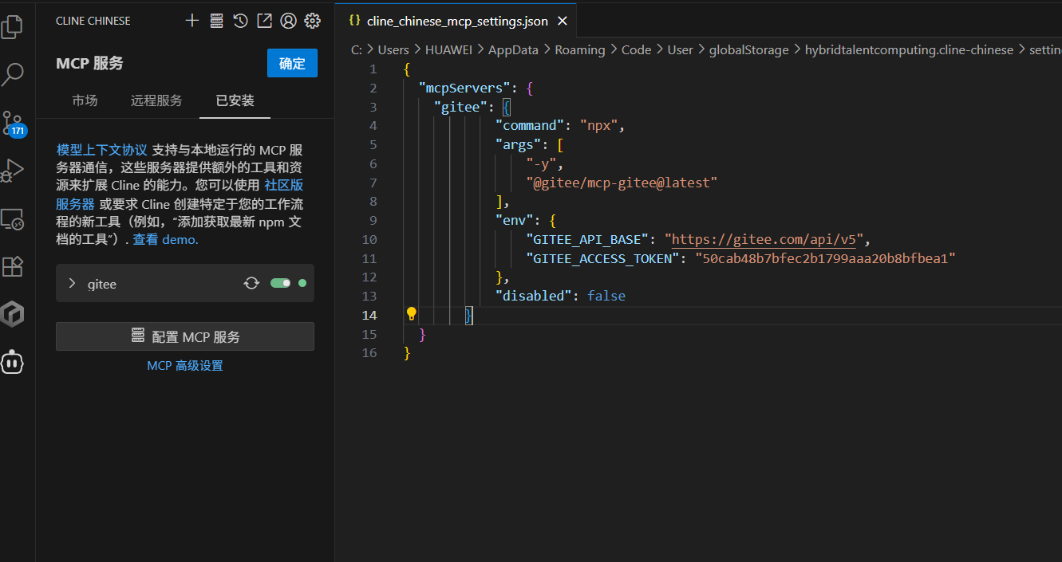Click the Roaming breadcrumb segment
The width and height of the screenshot is (1062, 562).
click(580, 49)
